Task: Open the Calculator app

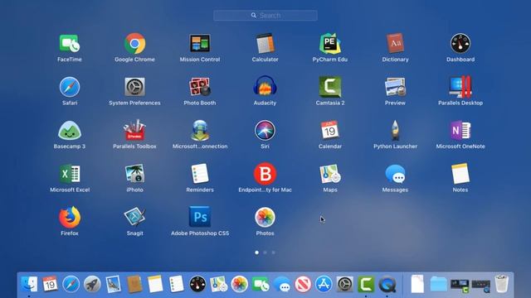Action: 265,44
